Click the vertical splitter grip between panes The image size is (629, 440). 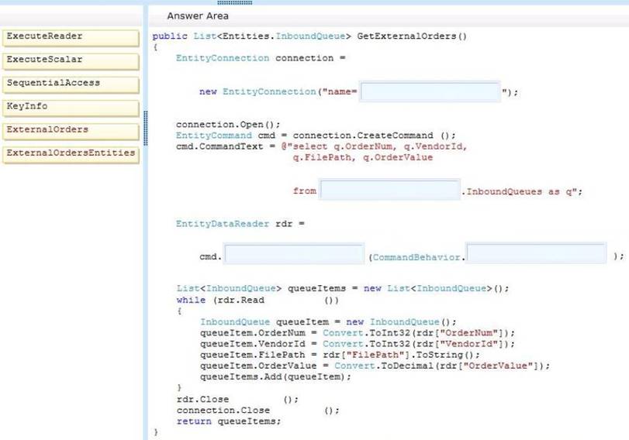coord(146,129)
